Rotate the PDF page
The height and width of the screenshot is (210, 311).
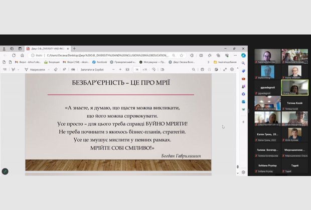[x=154, y=69]
